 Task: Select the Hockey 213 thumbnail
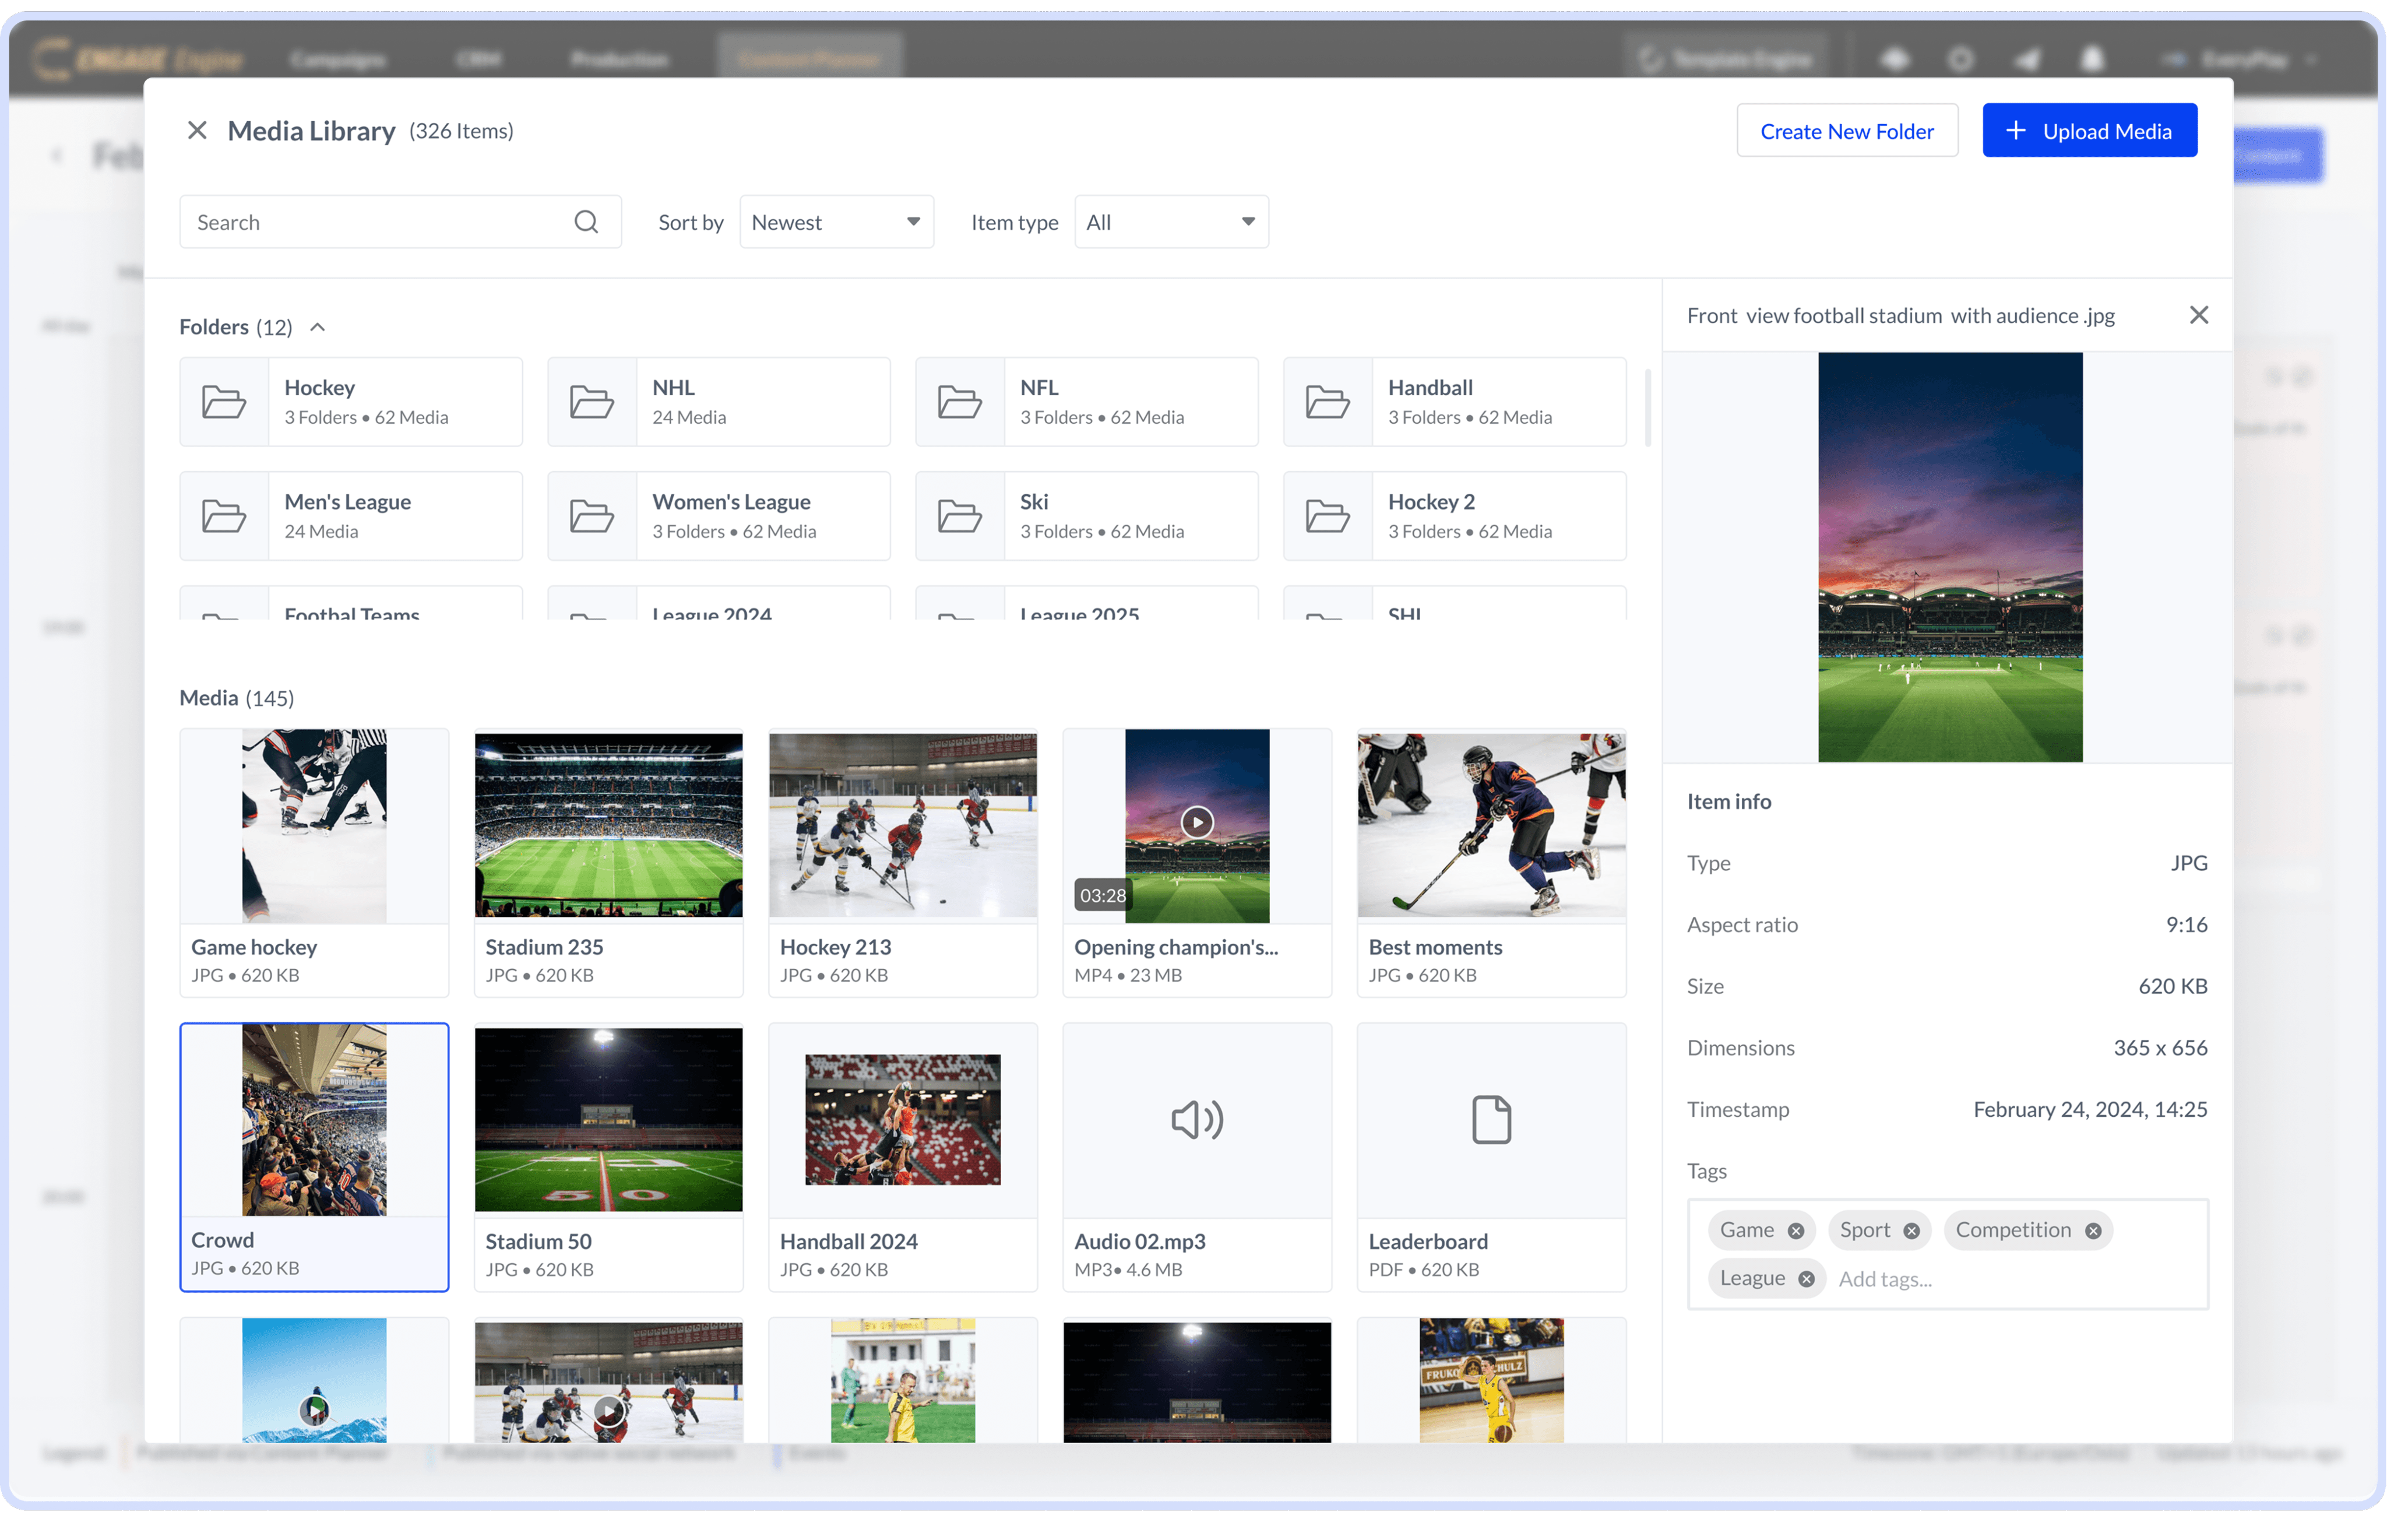click(x=903, y=826)
